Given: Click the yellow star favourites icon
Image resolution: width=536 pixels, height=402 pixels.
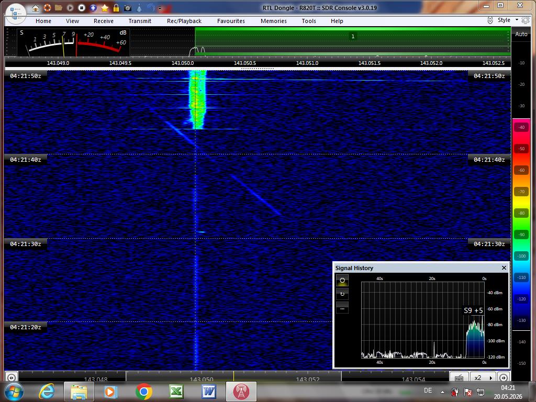Looking at the screenshot, I should pos(105,7).
